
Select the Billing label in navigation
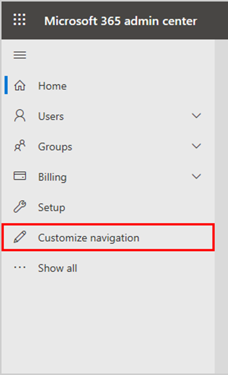point(53,177)
